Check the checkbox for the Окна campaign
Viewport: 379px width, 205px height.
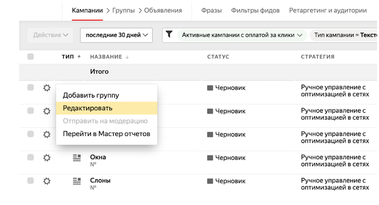pyautogui.click(x=30, y=158)
